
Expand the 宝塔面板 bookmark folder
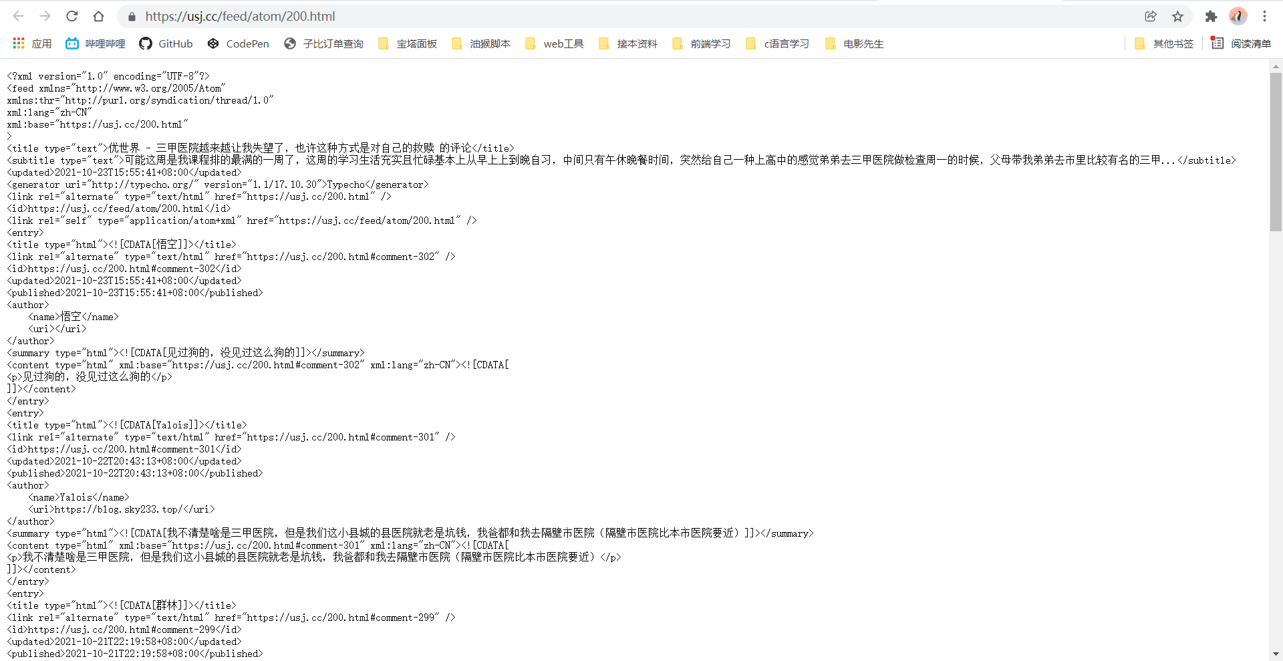408,43
